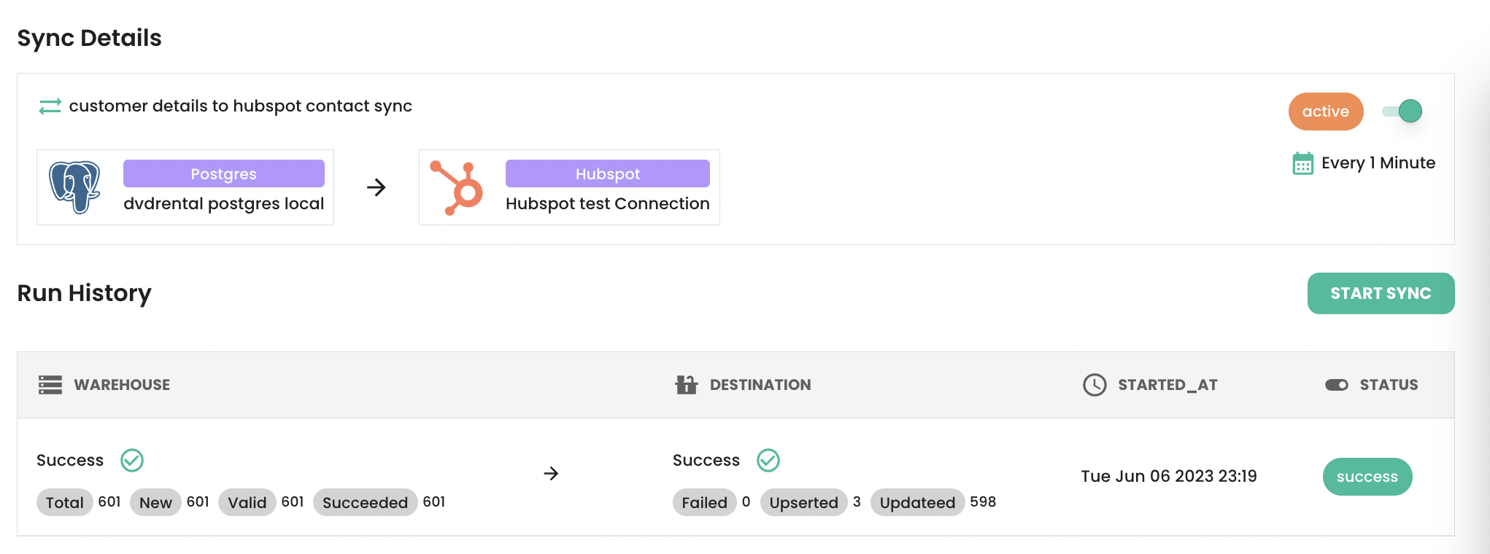Click the green success status badge
Viewport: 1490px width, 554px height.
pyautogui.click(x=1367, y=477)
